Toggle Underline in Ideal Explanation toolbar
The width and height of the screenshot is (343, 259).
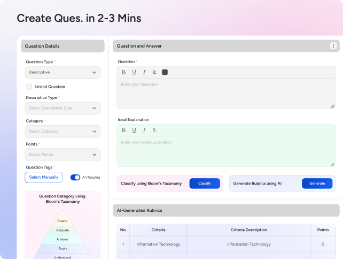tap(134, 130)
